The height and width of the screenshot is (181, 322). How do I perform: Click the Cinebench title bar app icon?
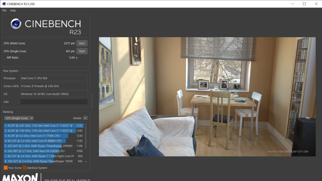coord(4,4)
